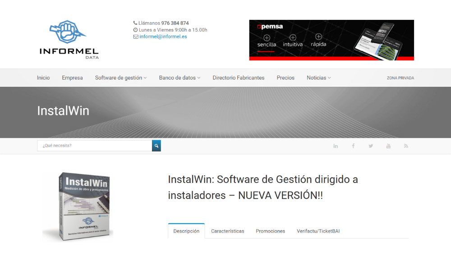This screenshot has width=451, height=256.
Task: Expand the Noticias menu
Action: [x=319, y=78]
